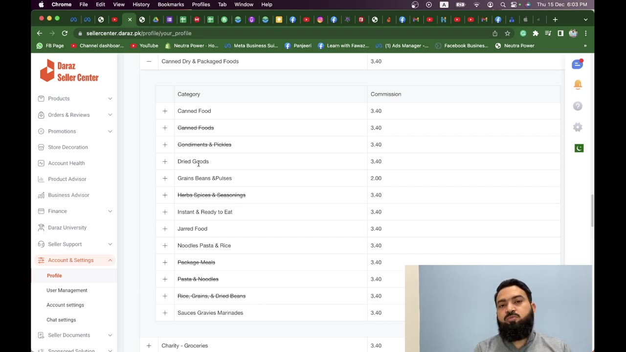Click the help question mark icon

(578, 106)
